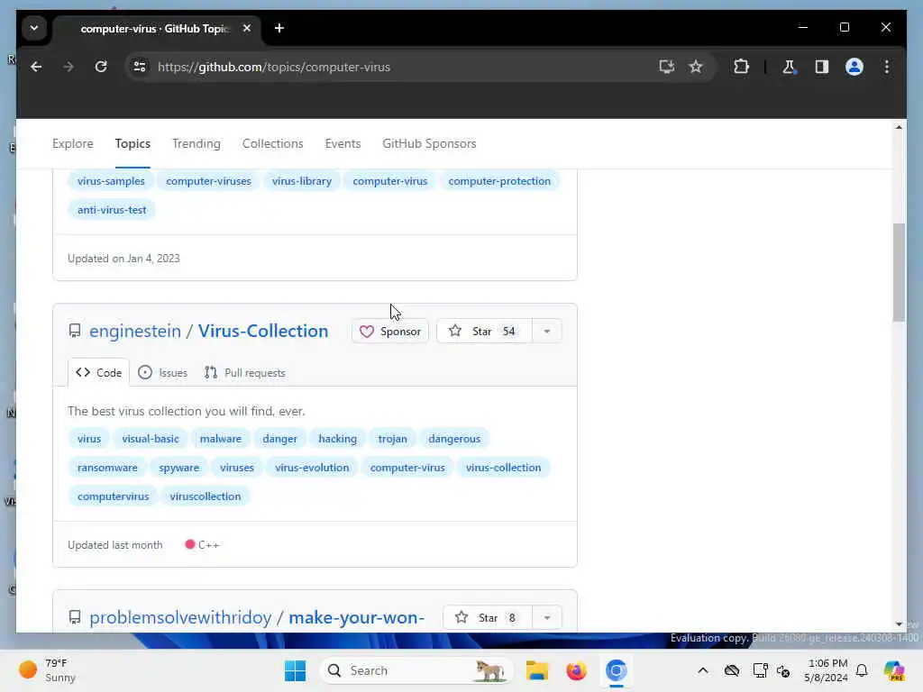Image resolution: width=923 pixels, height=692 pixels.
Task: Click the computer-viruses topic tag
Action: (208, 181)
